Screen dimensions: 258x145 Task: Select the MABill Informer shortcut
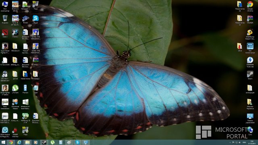click(x=15, y=132)
